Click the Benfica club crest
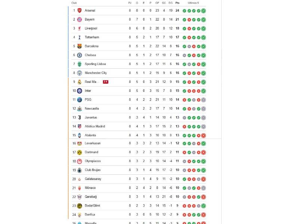Image resolution: width=299 pixels, height=224 pixels. point(80,215)
